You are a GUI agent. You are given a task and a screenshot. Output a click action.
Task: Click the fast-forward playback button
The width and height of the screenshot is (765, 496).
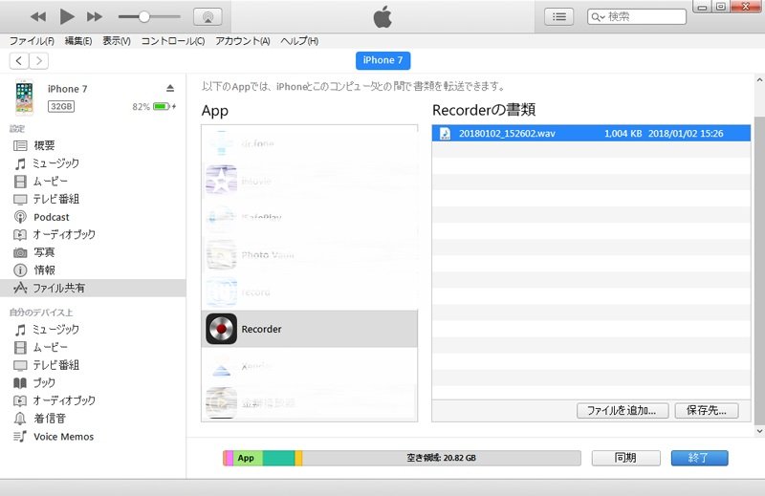click(x=94, y=17)
